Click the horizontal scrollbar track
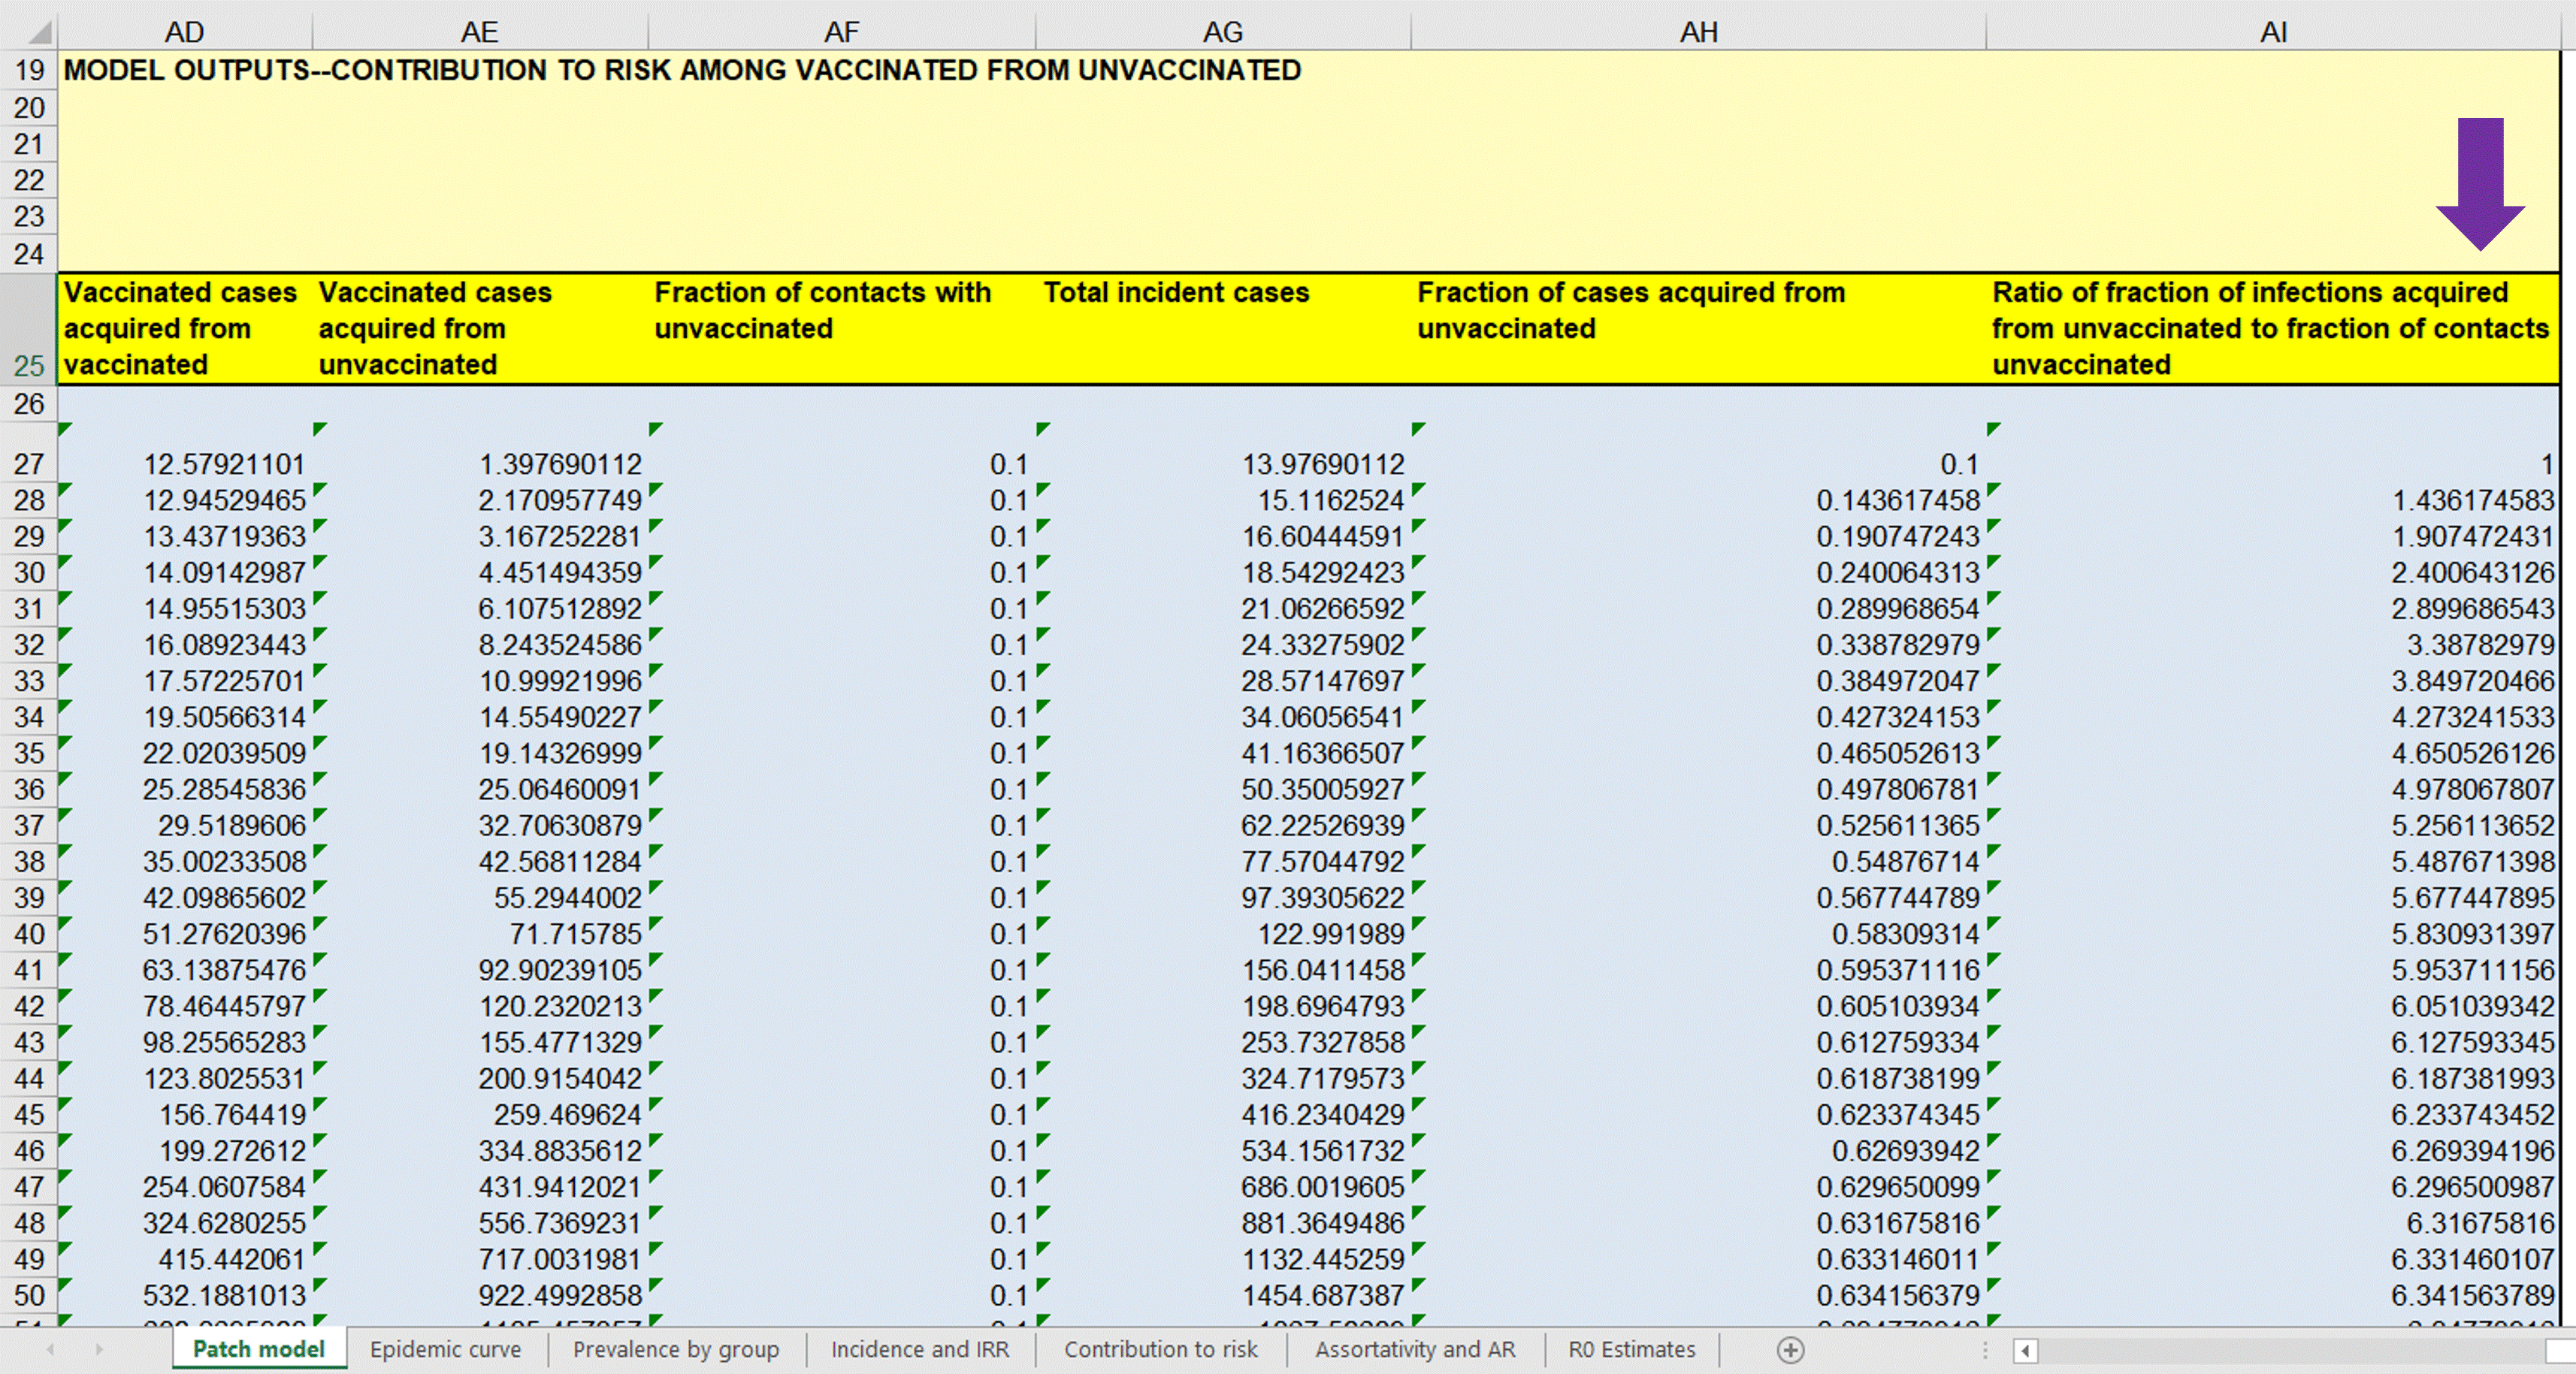The image size is (2576, 1374). 2290,1351
